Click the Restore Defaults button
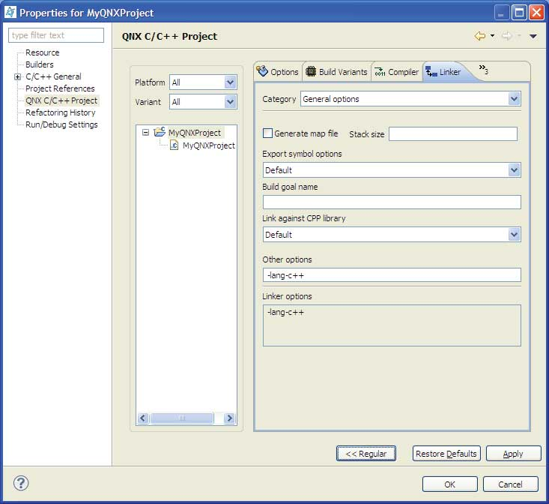The image size is (549, 504). (x=446, y=454)
